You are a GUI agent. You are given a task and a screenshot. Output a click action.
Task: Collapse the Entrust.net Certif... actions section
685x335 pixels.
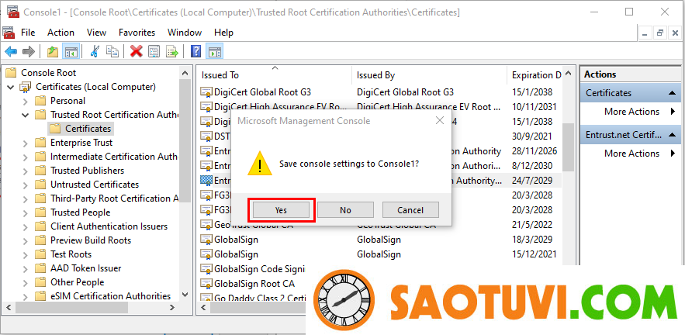(672, 135)
